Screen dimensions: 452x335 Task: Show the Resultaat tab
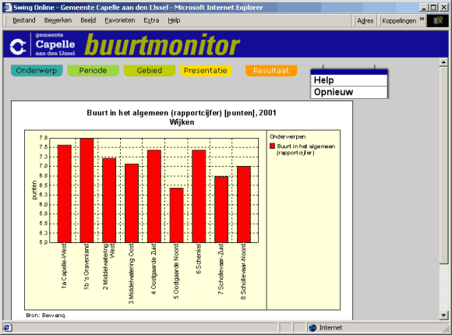[x=271, y=71]
